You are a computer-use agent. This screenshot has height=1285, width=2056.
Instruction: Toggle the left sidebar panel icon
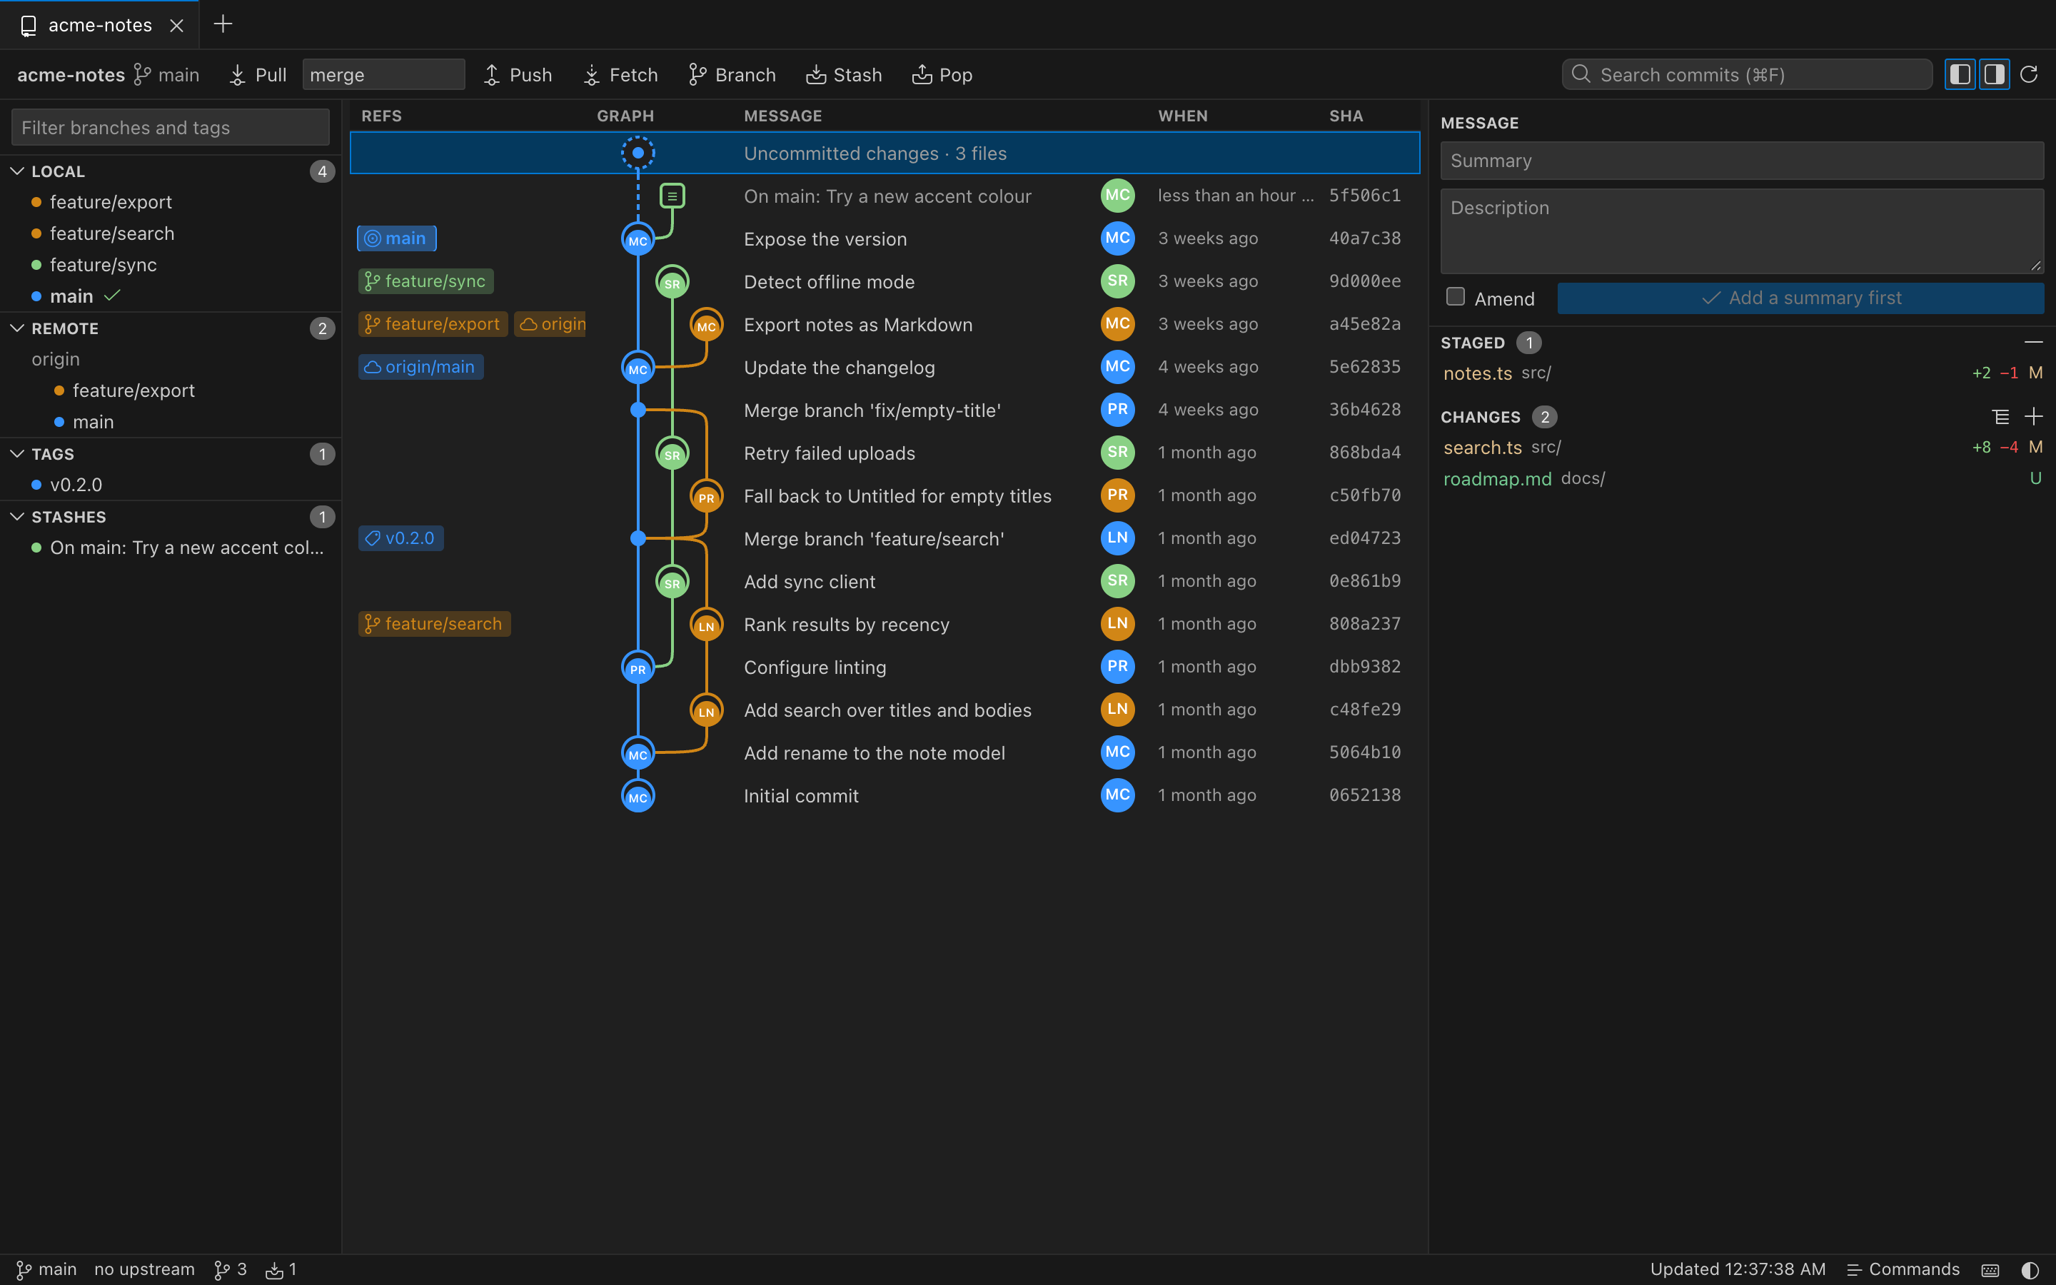[1960, 75]
